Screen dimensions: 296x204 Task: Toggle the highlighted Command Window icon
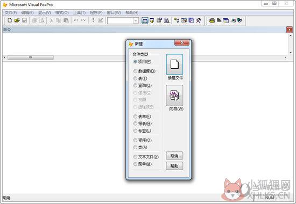pos(145,20)
